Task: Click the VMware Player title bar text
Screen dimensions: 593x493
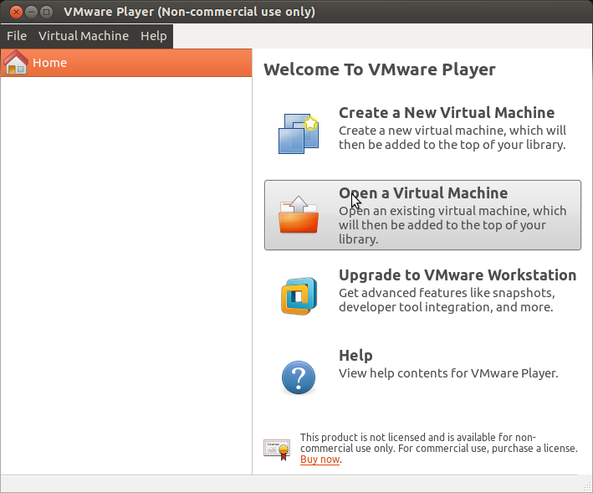Action: [x=189, y=12]
